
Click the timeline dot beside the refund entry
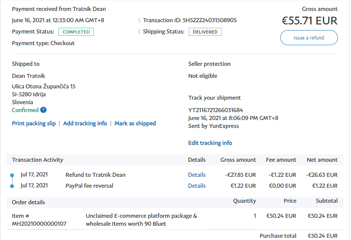pos(12,175)
